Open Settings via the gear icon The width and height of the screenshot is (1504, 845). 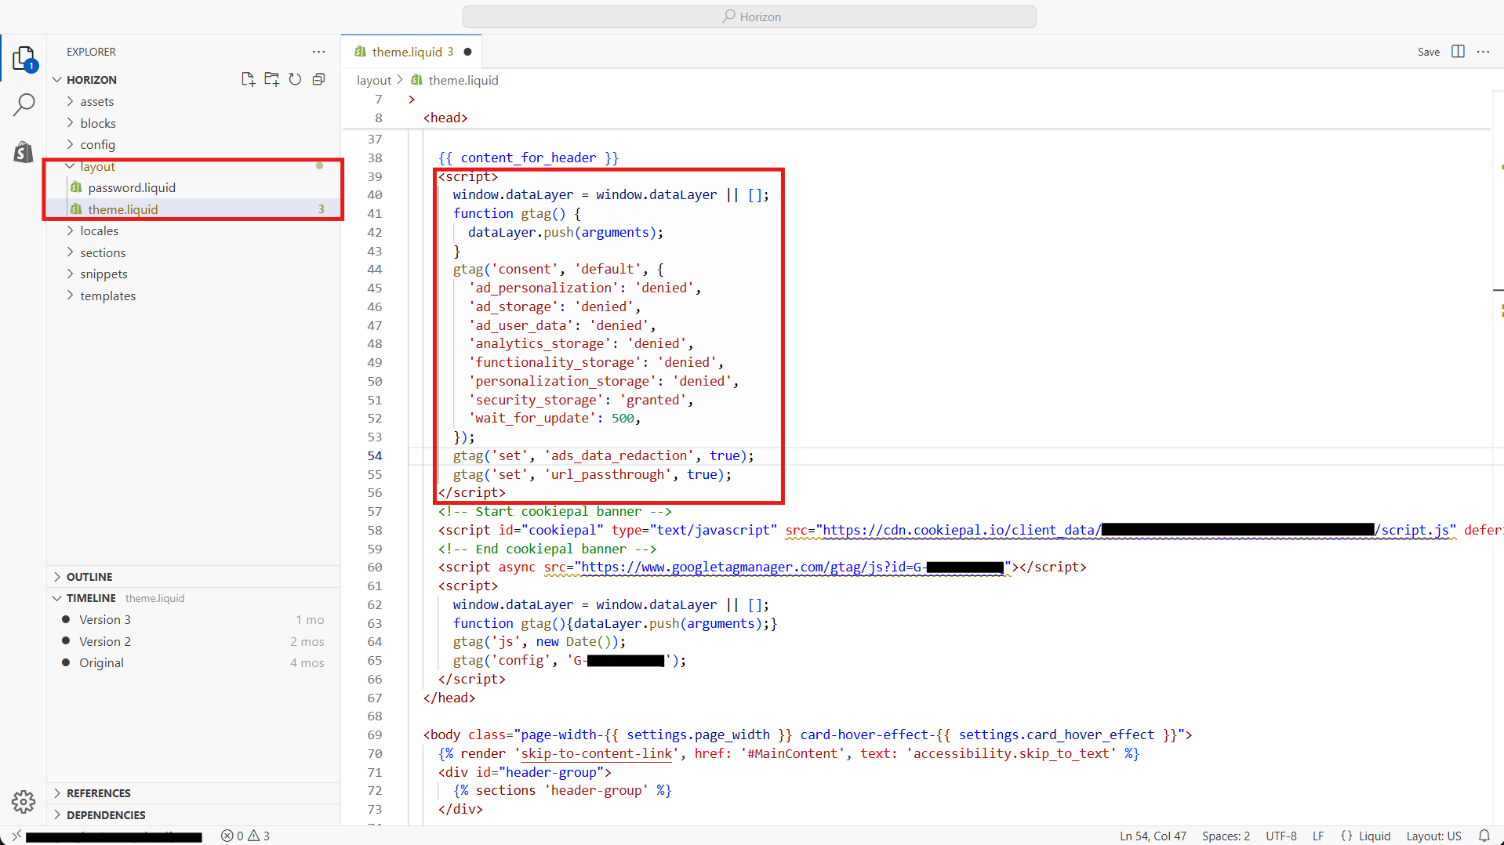point(24,801)
